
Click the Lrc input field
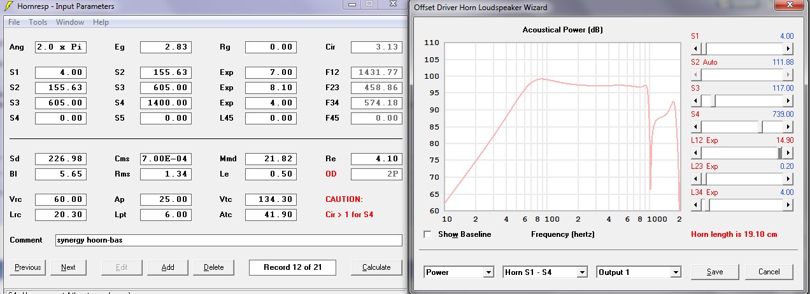[60, 215]
